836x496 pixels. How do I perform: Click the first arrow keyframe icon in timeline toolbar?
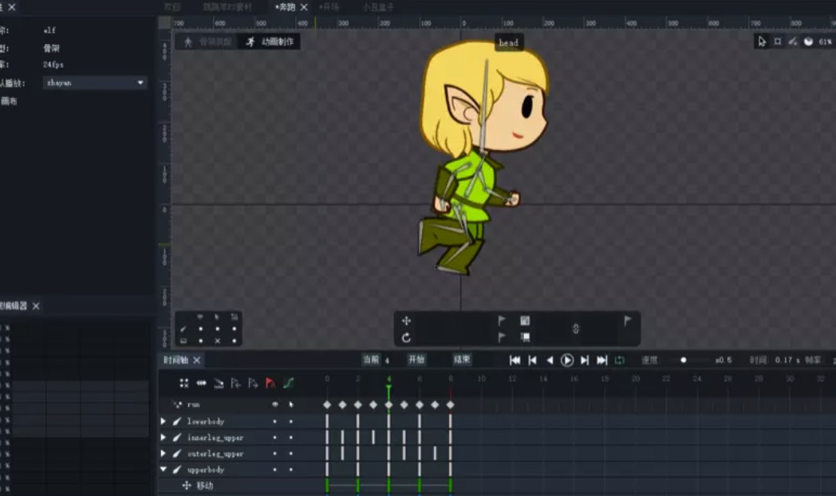click(x=235, y=383)
